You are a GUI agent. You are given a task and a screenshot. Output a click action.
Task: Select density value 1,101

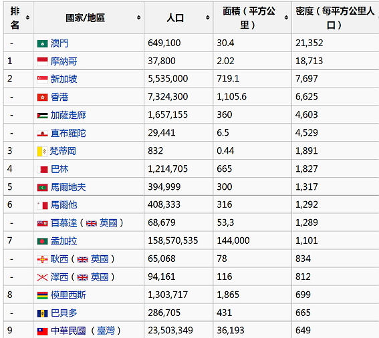307,240
